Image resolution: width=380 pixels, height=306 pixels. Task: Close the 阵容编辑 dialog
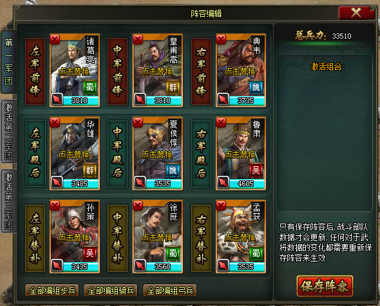pyautogui.click(x=356, y=13)
